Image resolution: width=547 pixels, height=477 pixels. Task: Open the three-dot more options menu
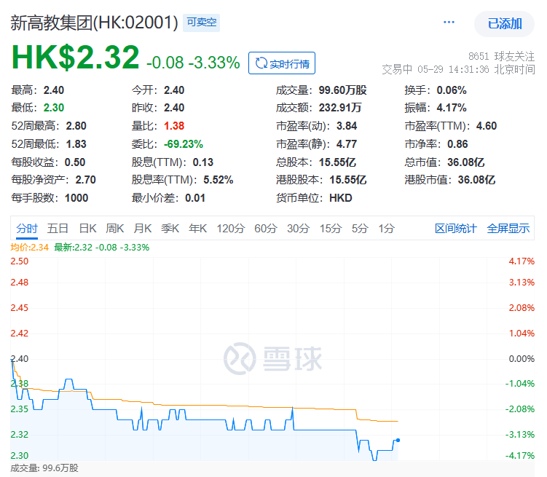449,23
